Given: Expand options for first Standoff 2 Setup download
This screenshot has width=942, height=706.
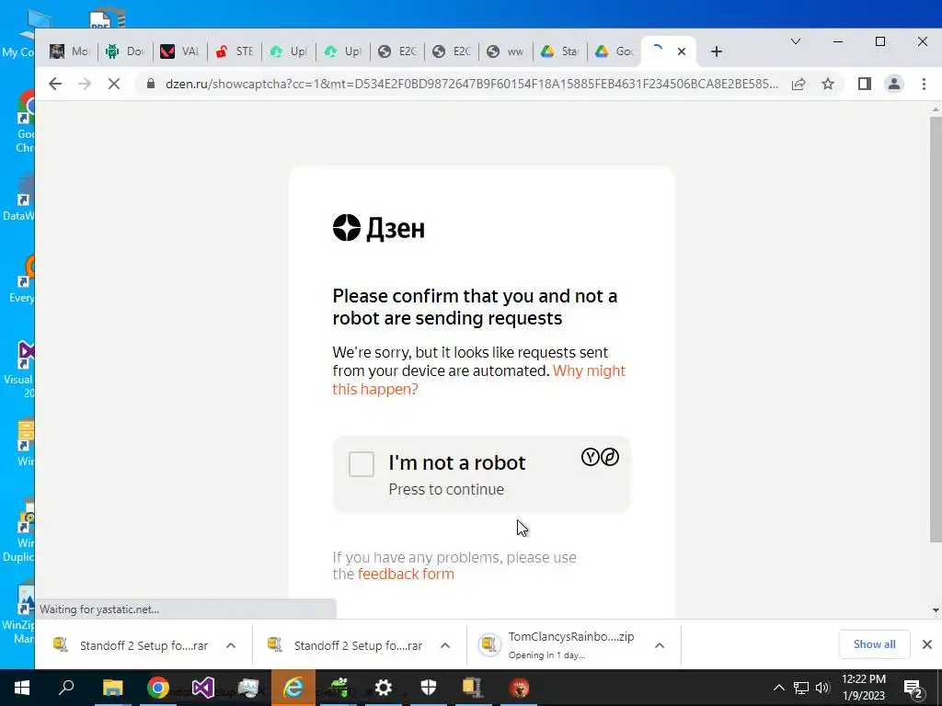Looking at the screenshot, I should tap(231, 645).
